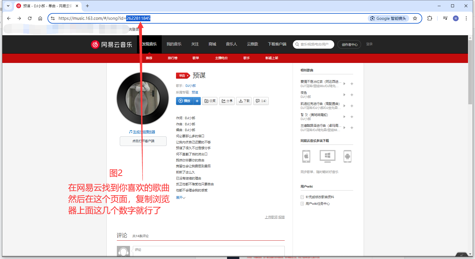Open the 音乐人 nav tab
Viewport: 475px width, 259px height.
tap(231, 44)
